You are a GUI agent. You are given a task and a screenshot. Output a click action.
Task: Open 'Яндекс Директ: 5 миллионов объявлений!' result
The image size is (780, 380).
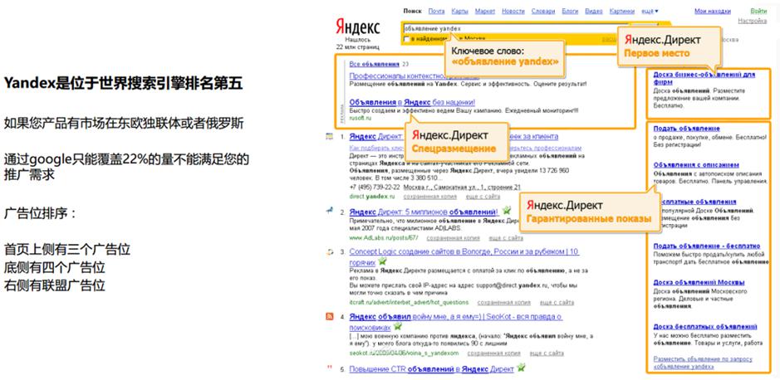[x=424, y=212]
